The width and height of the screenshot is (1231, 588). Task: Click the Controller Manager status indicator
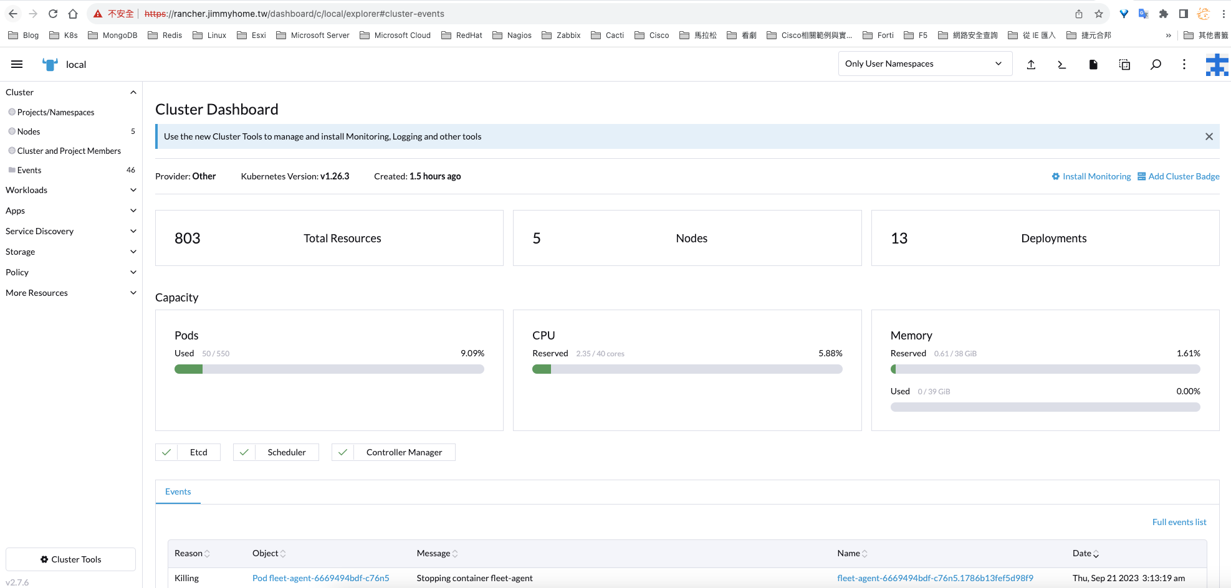click(x=393, y=452)
